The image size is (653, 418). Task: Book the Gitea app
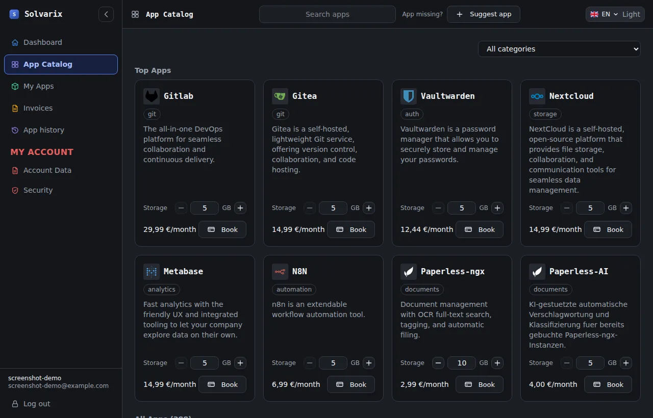pos(351,229)
